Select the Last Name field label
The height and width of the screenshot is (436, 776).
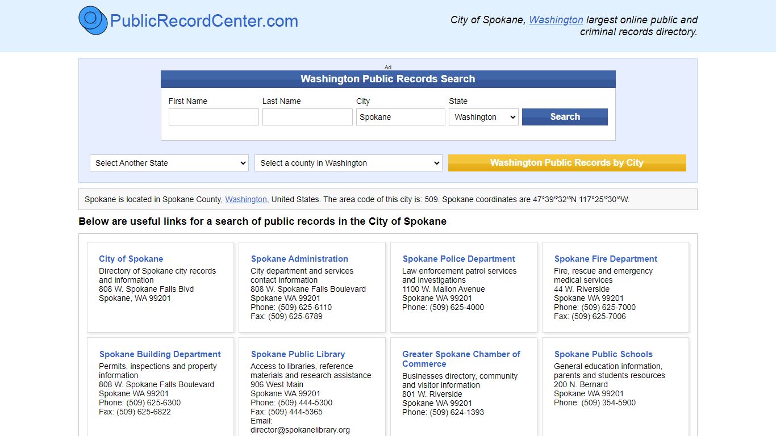[282, 101]
